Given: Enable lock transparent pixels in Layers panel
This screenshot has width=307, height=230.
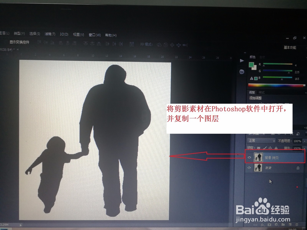Looking at the screenshot, I should click(x=259, y=148).
